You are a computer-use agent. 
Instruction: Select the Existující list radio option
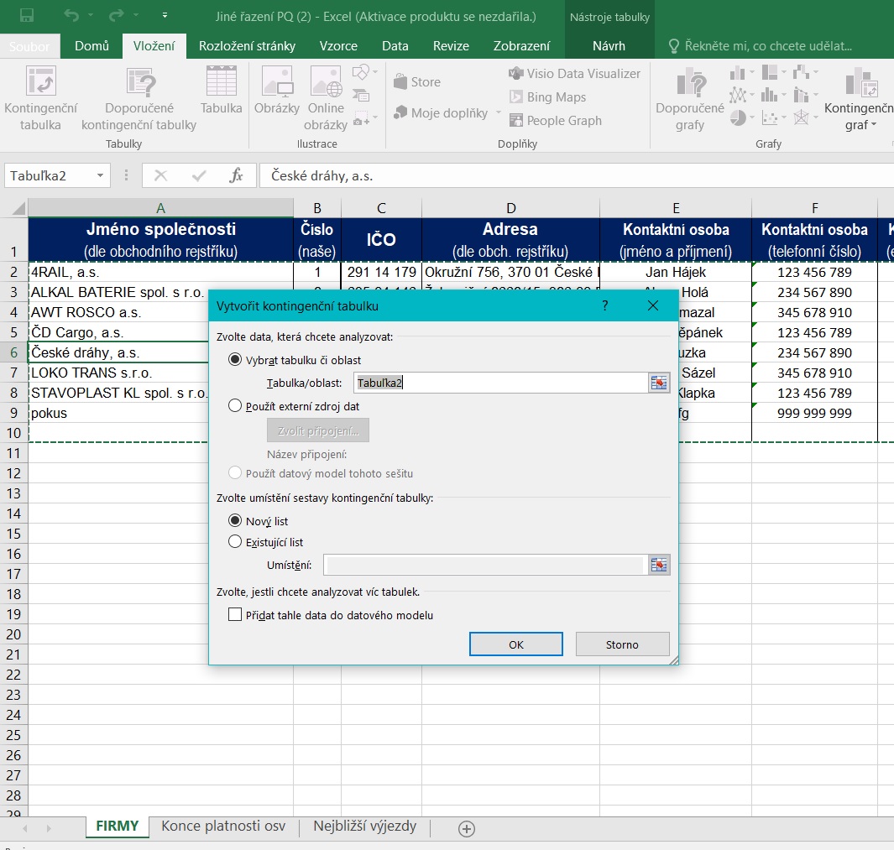[236, 542]
